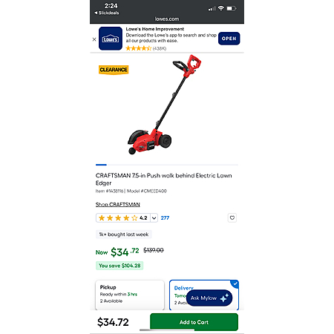Add the lawn edger to cart
The width and height of the screenshot is (334, 334).
(194, 322)
